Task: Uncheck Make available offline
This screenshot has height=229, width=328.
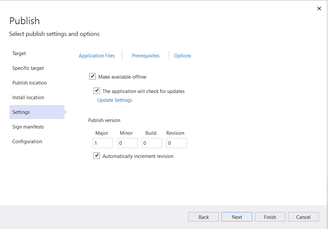Action: pyautogui.click(x=92, y=76)
